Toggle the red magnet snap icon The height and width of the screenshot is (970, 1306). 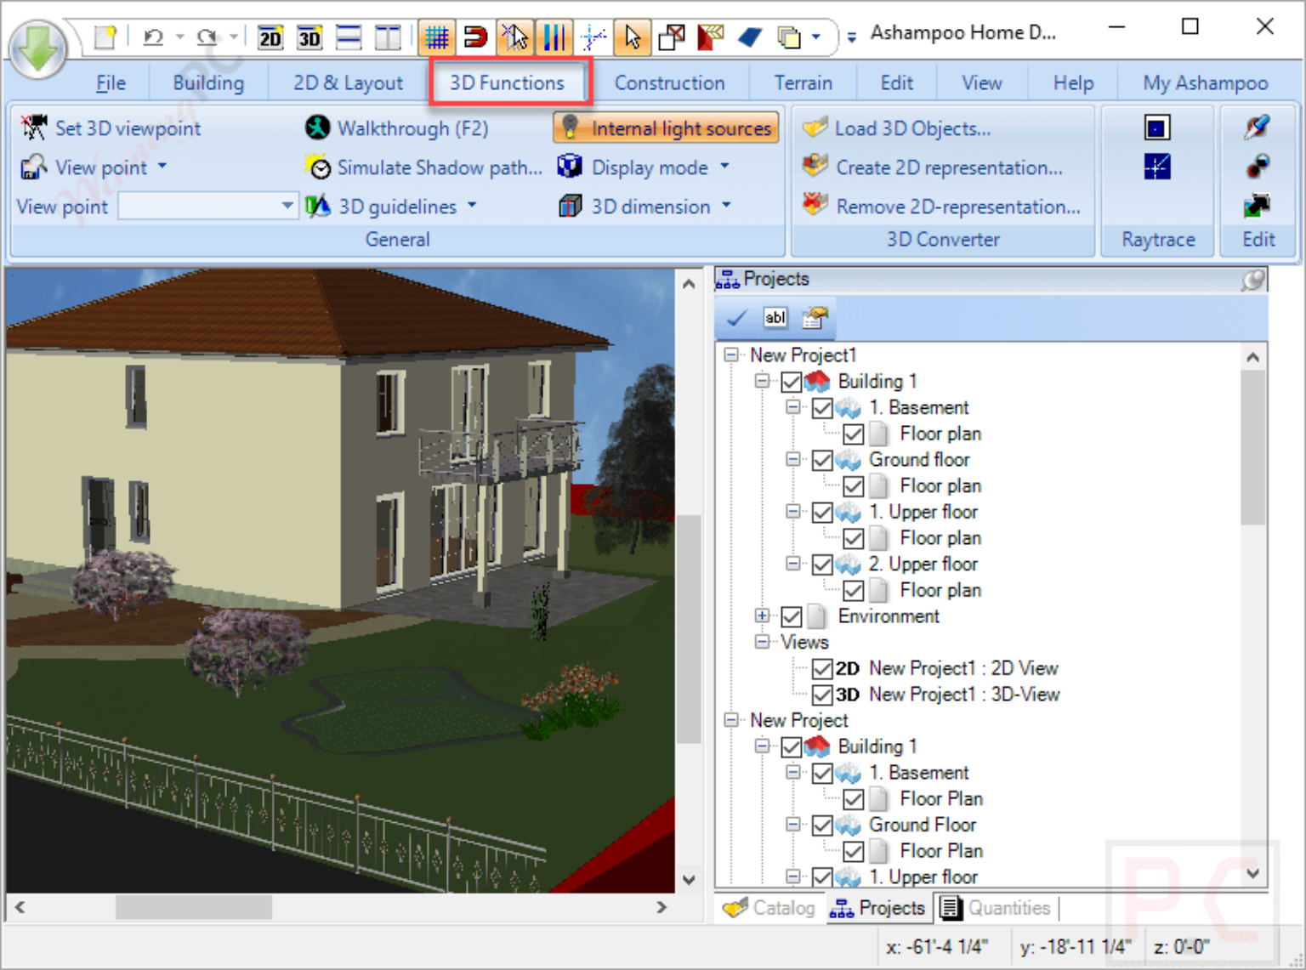click(475, 37)
